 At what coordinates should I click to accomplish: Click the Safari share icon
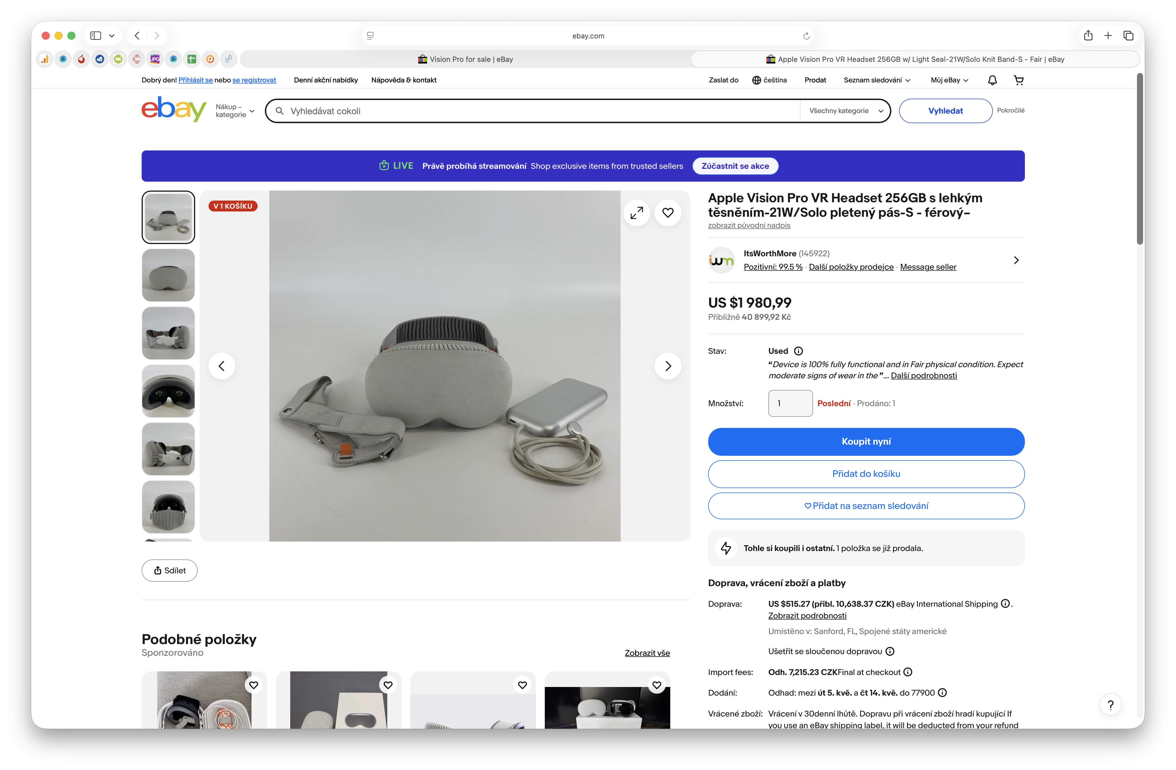click(x=1088, y=36)
